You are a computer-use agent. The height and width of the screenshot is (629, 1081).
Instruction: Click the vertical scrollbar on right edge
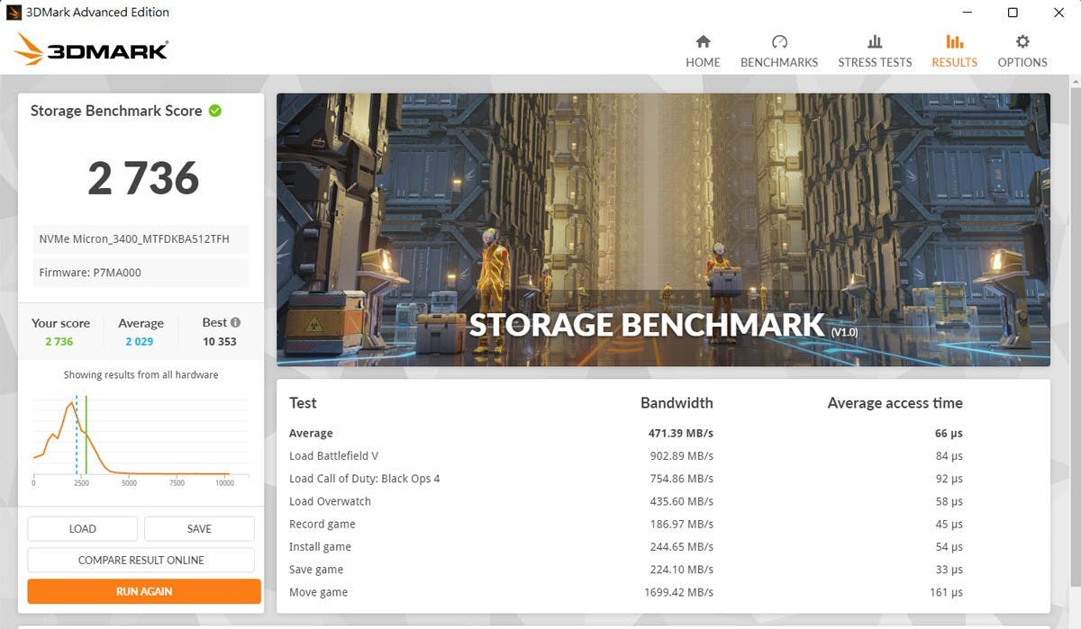point(1075,351)
